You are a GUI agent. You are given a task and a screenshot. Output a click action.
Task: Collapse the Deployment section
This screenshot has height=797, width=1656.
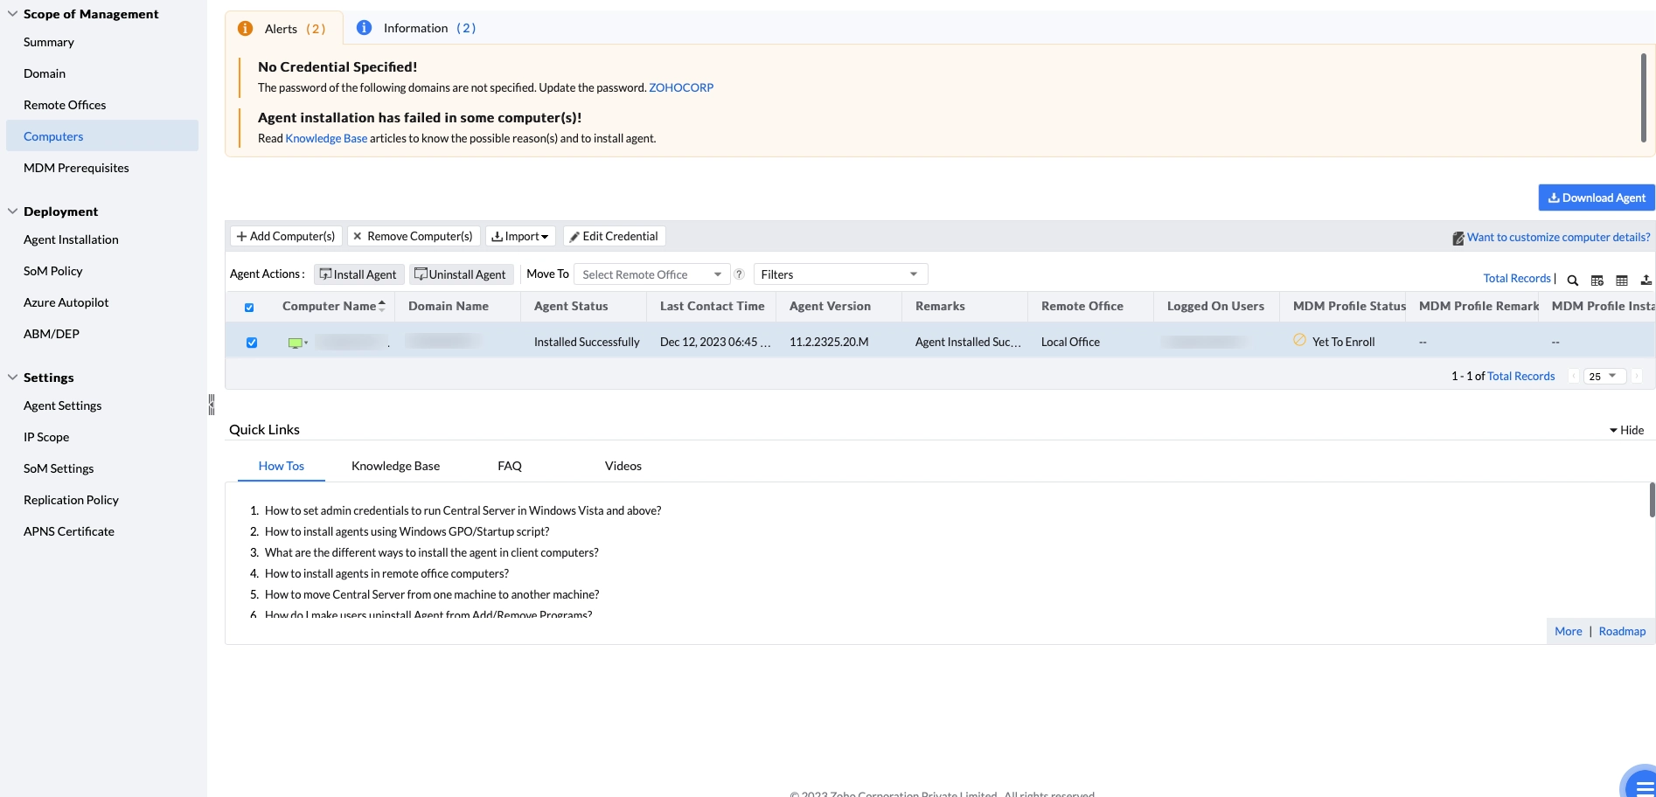[12, 211]
